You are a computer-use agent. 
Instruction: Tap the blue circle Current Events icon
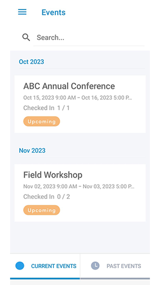click(x=20, y=266)
